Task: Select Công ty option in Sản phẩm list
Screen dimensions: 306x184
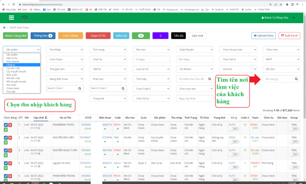Action: point(22,65)
